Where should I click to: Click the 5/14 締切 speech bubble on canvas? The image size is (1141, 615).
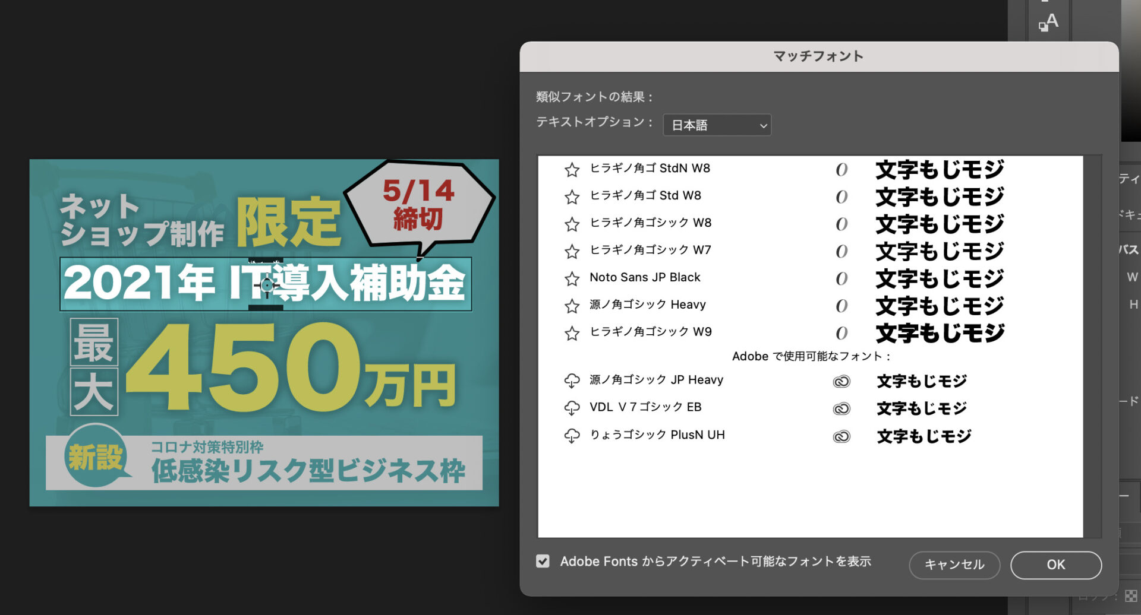point(419,205)
